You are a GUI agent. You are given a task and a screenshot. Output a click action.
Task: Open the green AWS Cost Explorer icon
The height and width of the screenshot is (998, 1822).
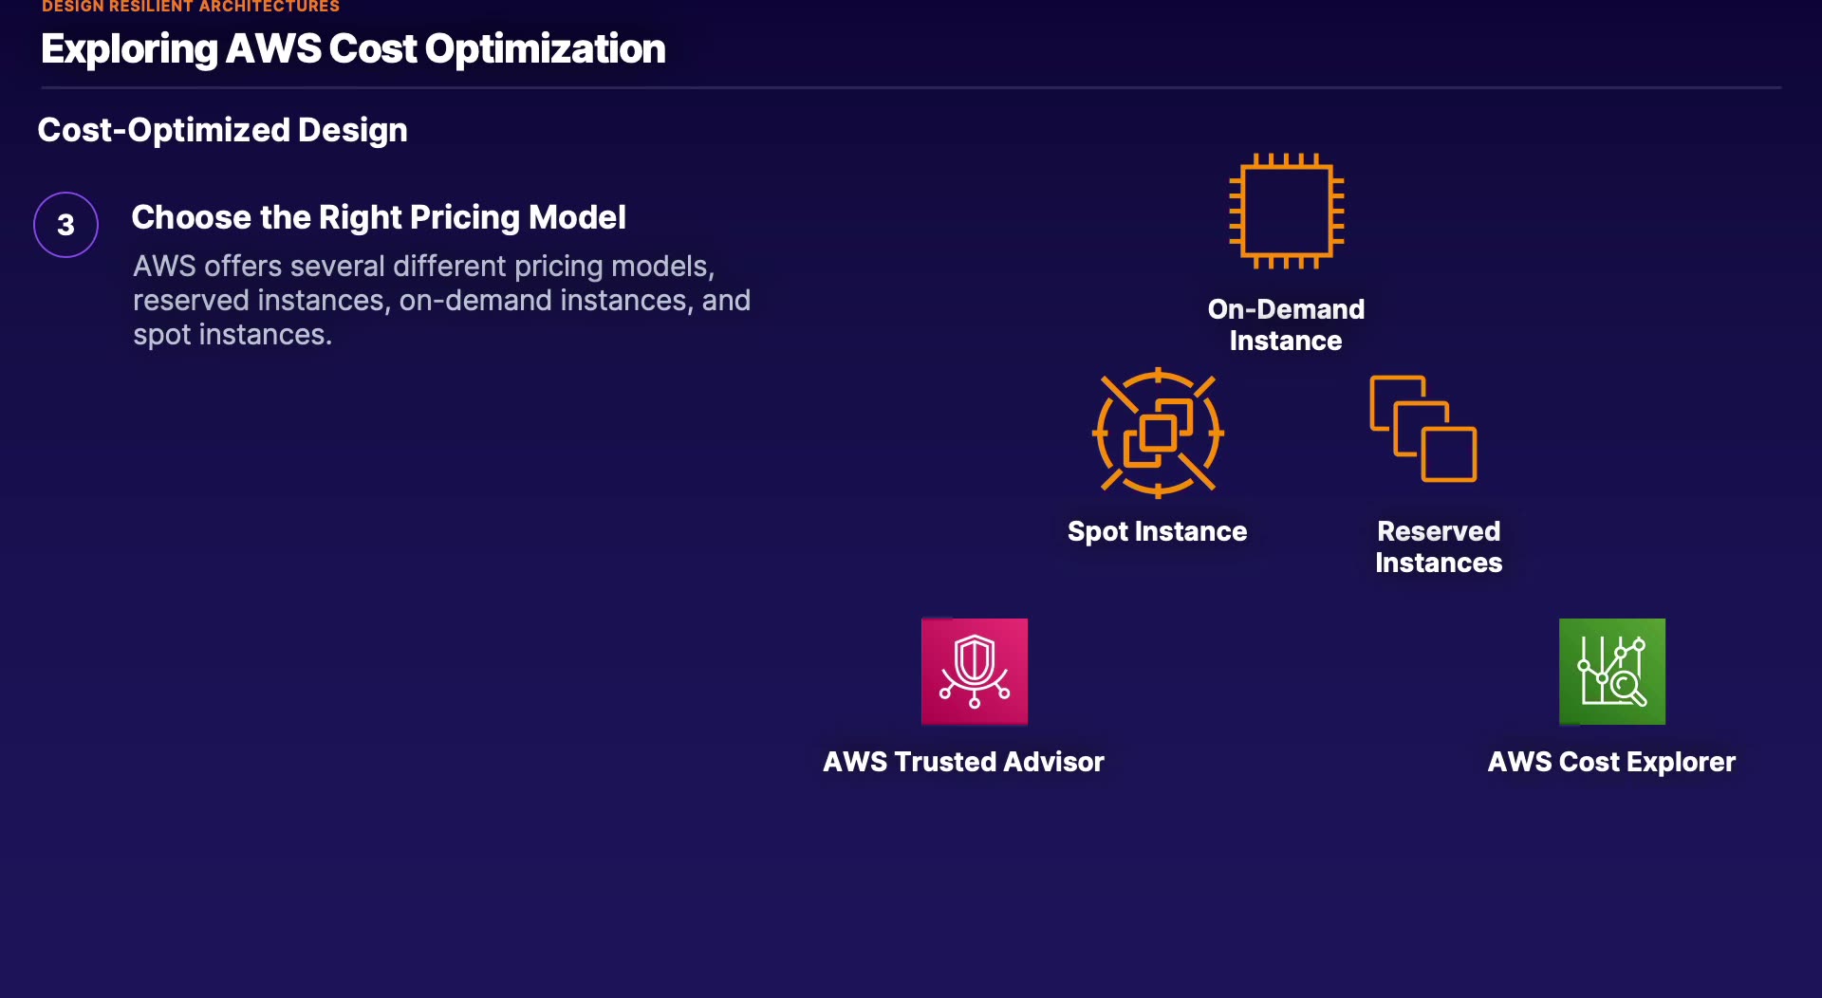pos(1611,672)
